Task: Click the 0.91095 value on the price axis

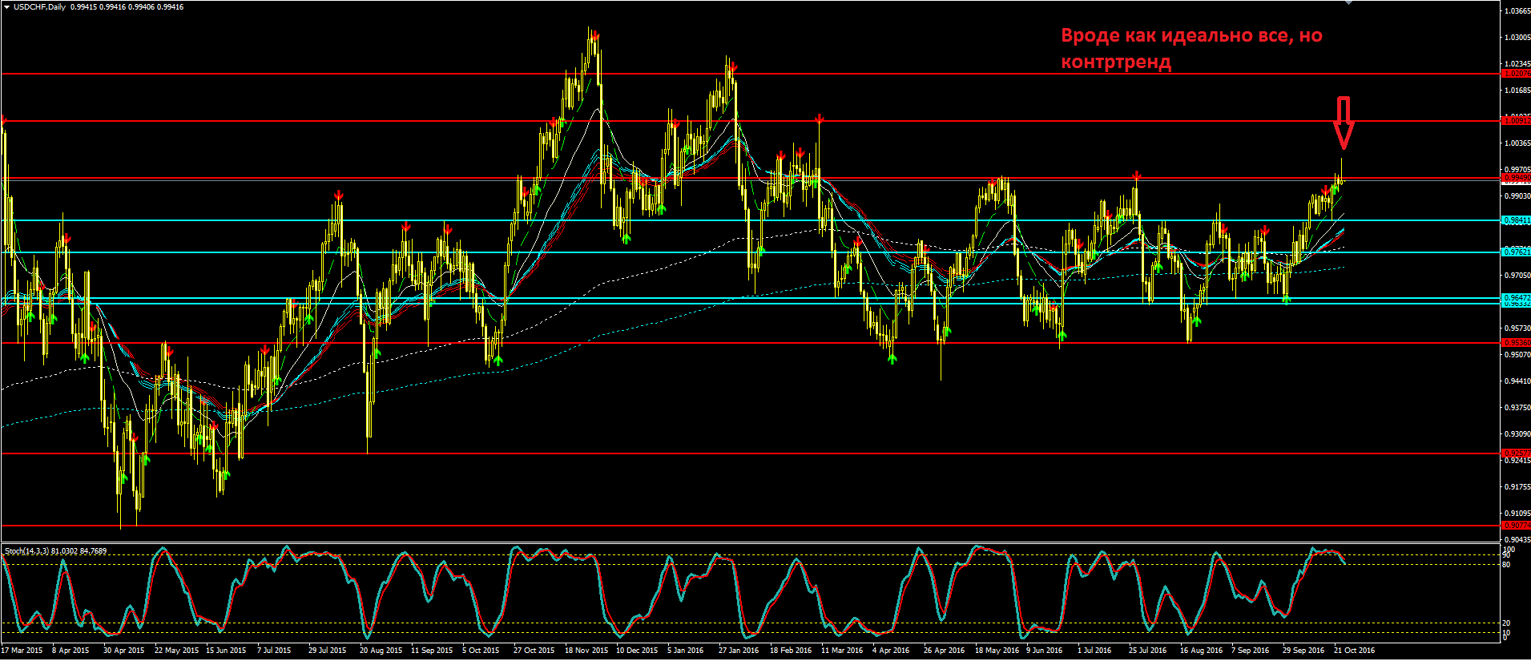Action: pos(1517,514)
